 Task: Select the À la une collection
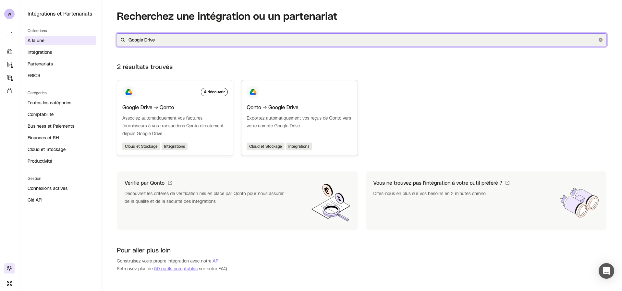click(x=60, y=41)
